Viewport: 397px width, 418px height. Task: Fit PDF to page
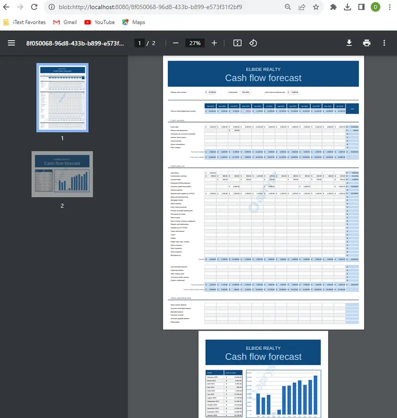(237, 43)
